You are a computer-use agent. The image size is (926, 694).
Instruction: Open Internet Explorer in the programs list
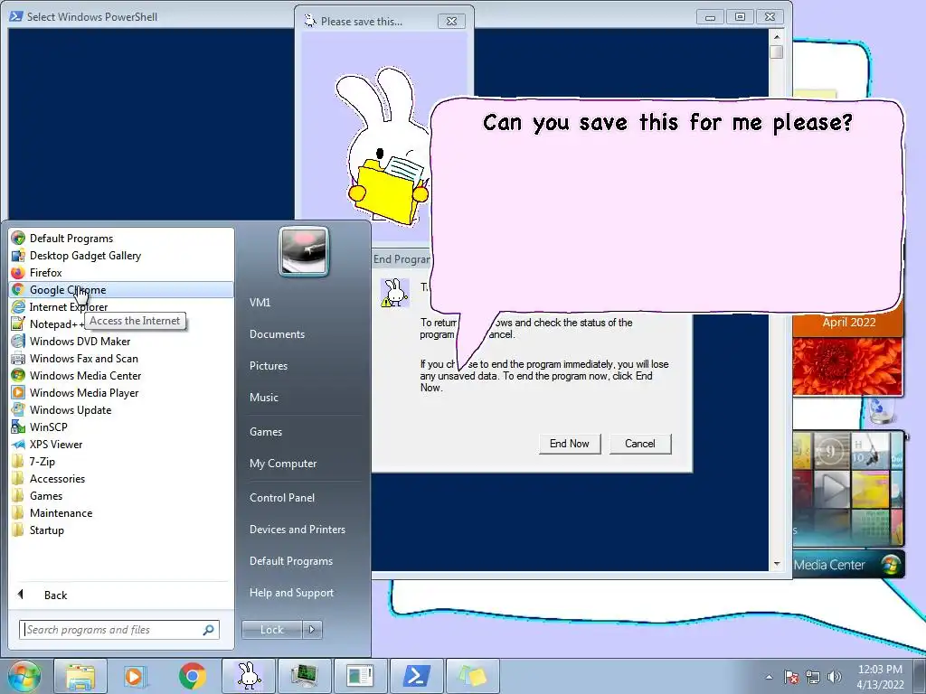point(121,307)
